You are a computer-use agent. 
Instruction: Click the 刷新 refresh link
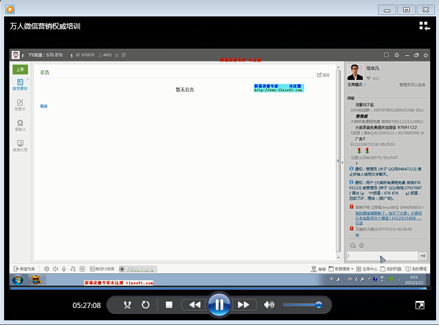pos(44,106)
